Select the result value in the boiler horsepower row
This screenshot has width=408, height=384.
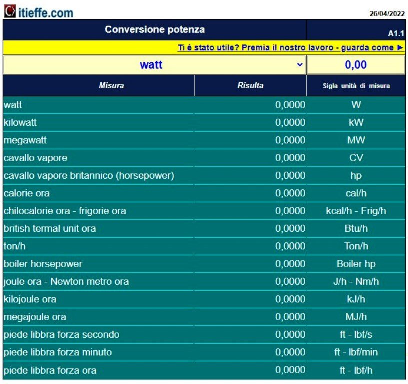[290, 264]
